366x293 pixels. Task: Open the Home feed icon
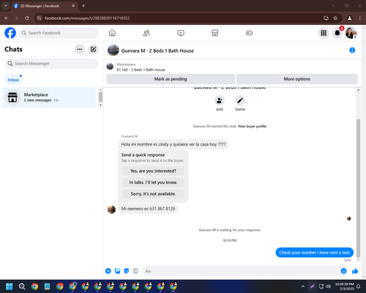[x=112, y=33]
